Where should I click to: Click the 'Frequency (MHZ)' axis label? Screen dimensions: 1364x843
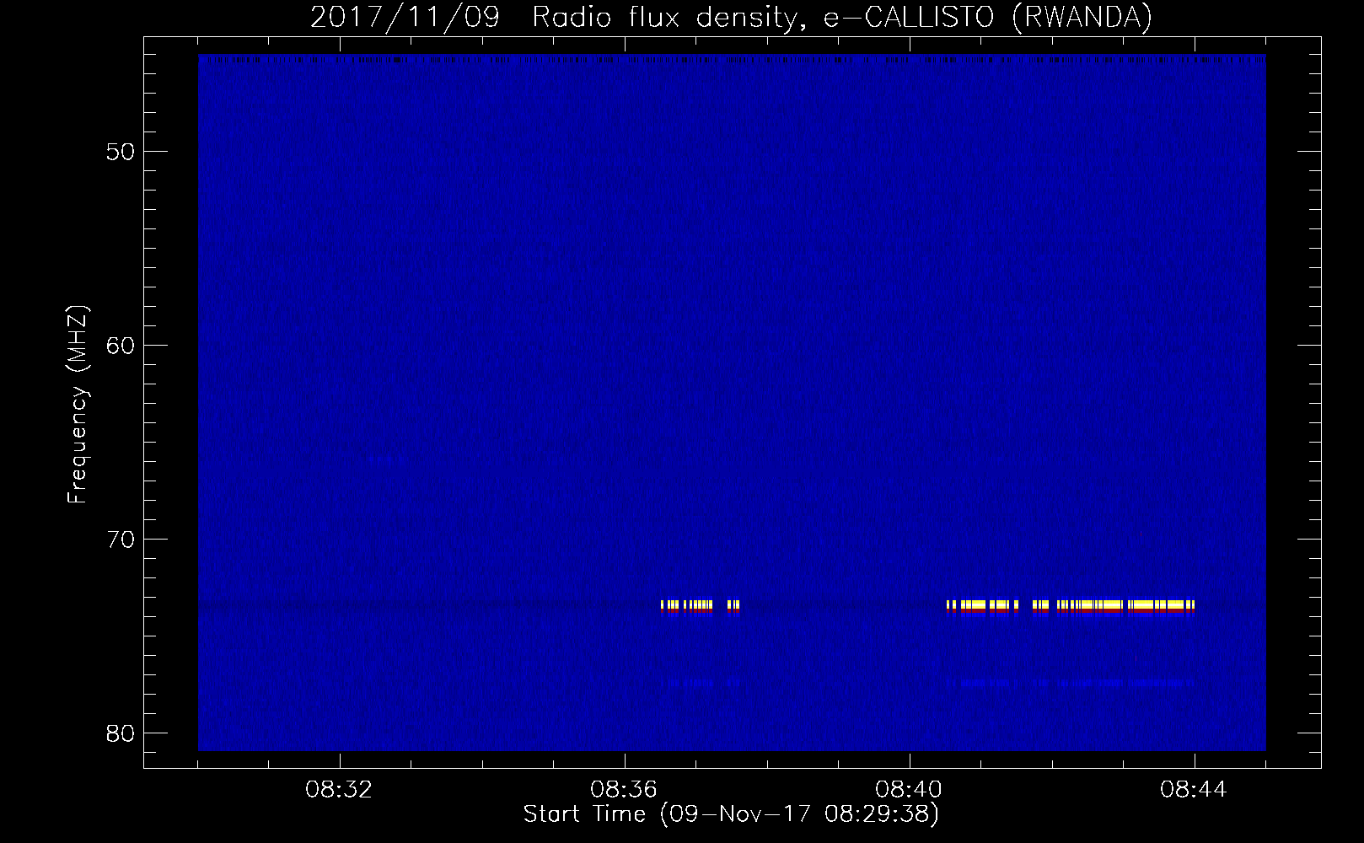coord(78,405)
